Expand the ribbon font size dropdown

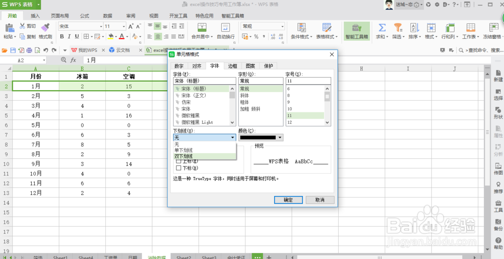[x=124, y=26]
